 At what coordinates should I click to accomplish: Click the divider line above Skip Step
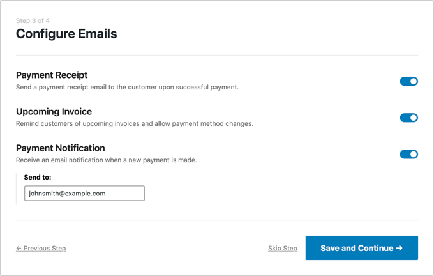(217, 220)
